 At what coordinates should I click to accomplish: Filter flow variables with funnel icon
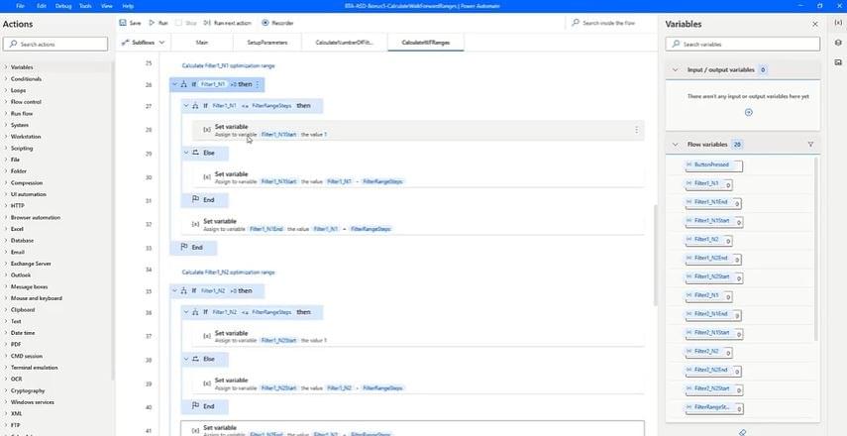pyautogui.click(x=810, y=145)
